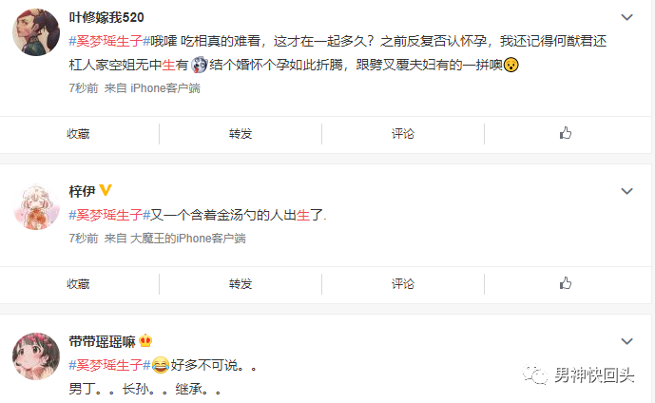Image resolution: width=655 pixels, height=403 pixels.
Task: Open dropdown arrow on 带带瑶瑶嘛's post
Action: (x=626, y=341)
